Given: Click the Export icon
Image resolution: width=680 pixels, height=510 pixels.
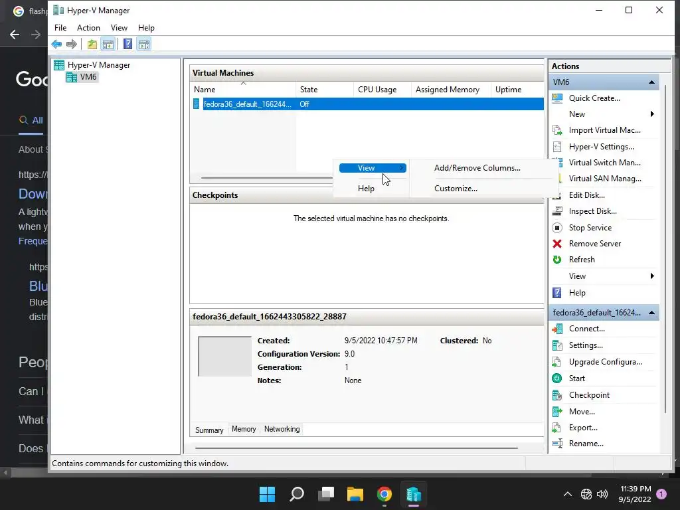Looking at the screenshot, I should [557, 428].
